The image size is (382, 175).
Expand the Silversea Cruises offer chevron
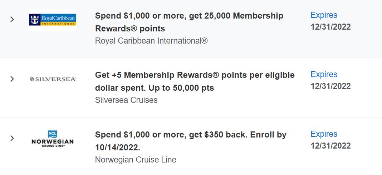pos(12,79)
